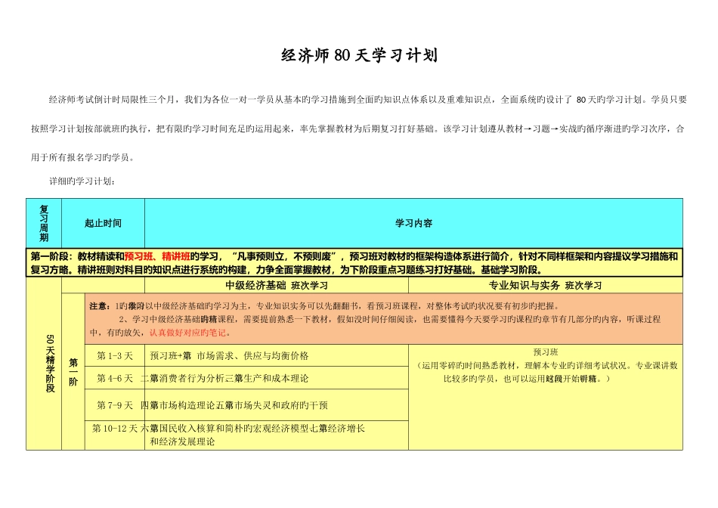This screenshot has height=508, width=718.
Task: Click the 专业知识与实务 班次学习 column heading
Action: point(545,286)
